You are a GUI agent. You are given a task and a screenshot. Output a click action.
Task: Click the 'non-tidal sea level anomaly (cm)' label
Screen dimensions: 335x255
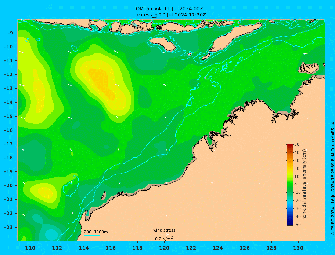point(305,185)
